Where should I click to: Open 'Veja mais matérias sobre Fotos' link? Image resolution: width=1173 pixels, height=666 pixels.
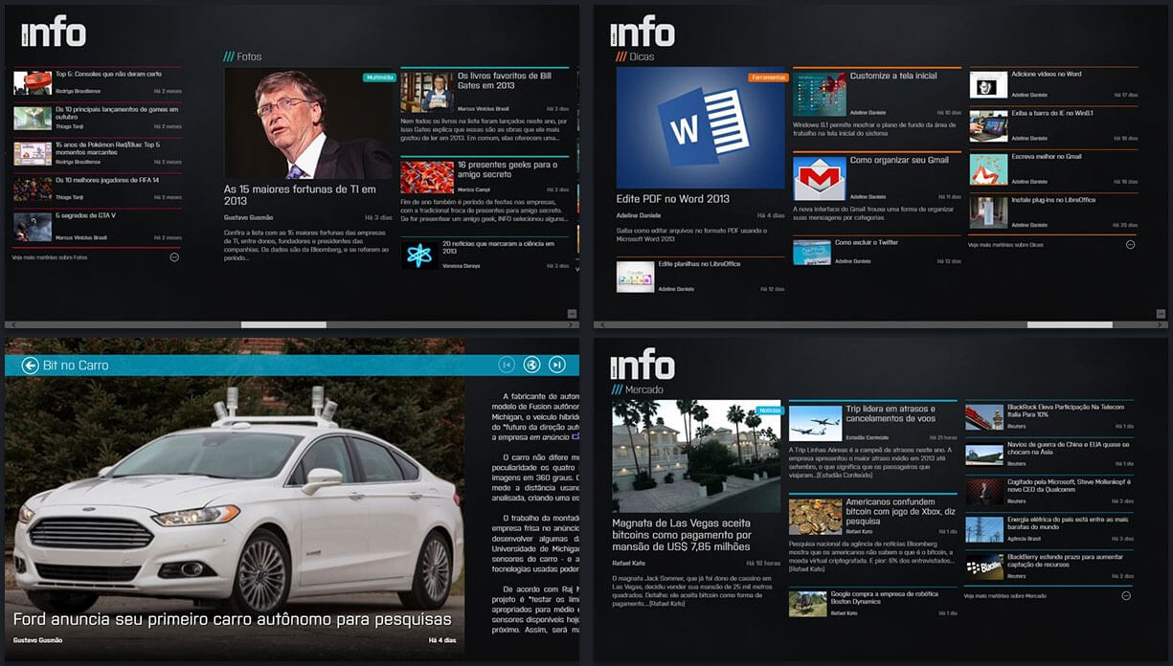pos(50,257)
